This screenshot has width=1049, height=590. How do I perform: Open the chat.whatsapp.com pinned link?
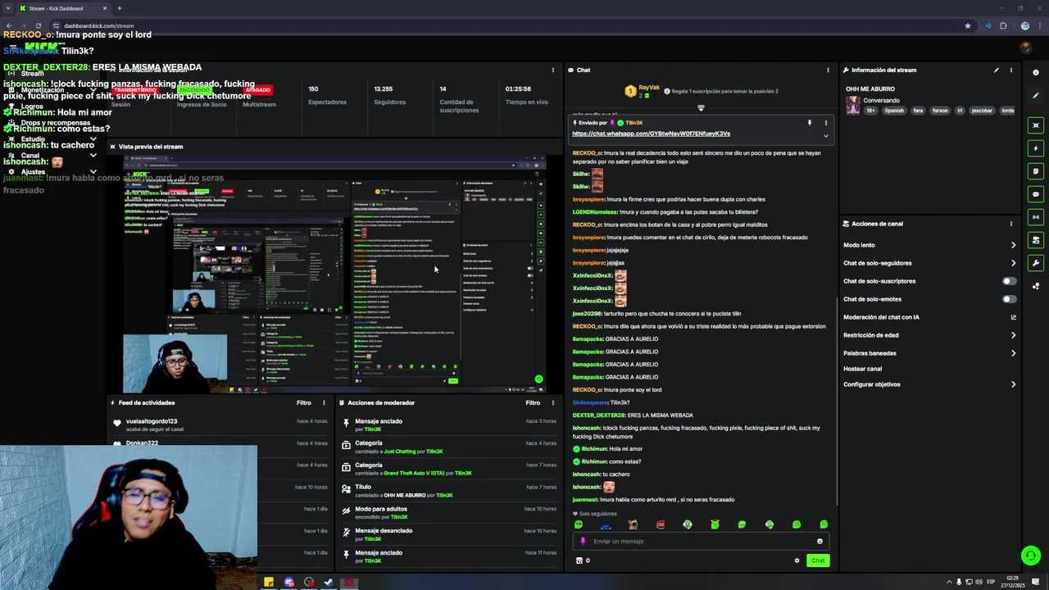[x=651, y=134]
